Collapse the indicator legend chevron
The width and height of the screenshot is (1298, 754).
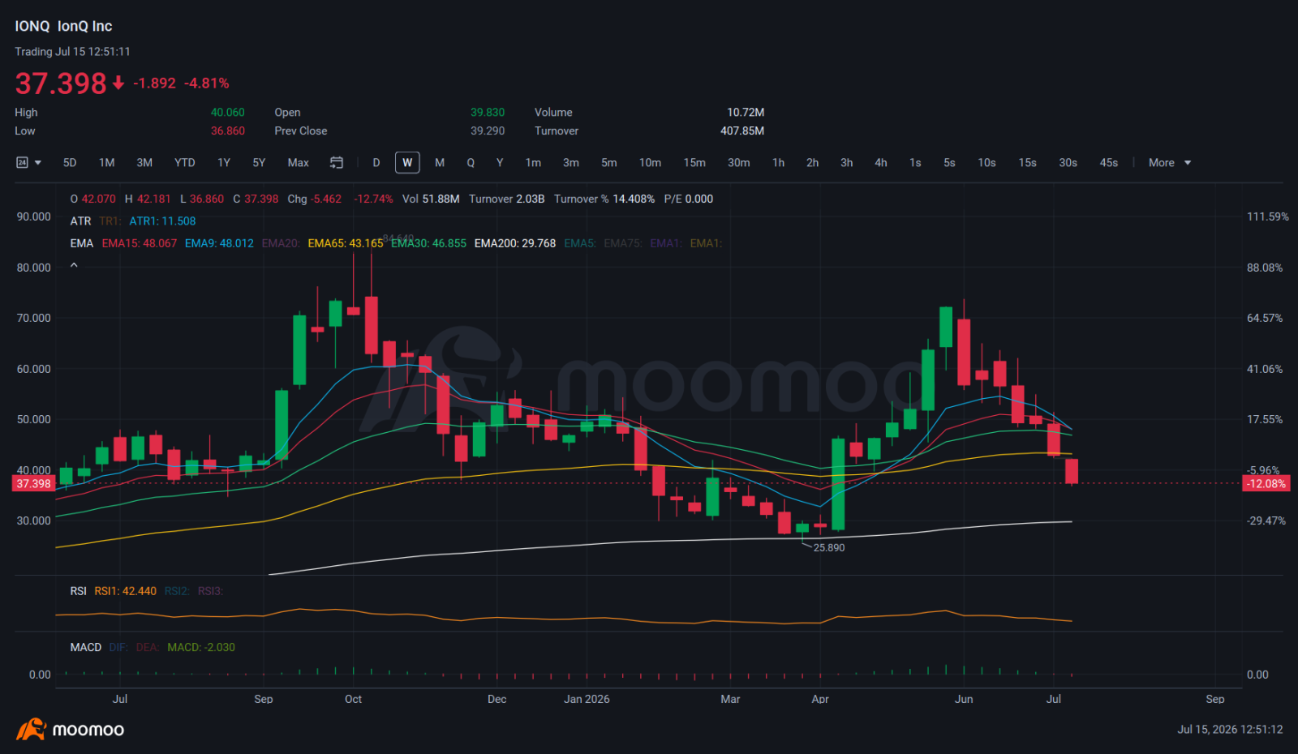tap(74, 265)
